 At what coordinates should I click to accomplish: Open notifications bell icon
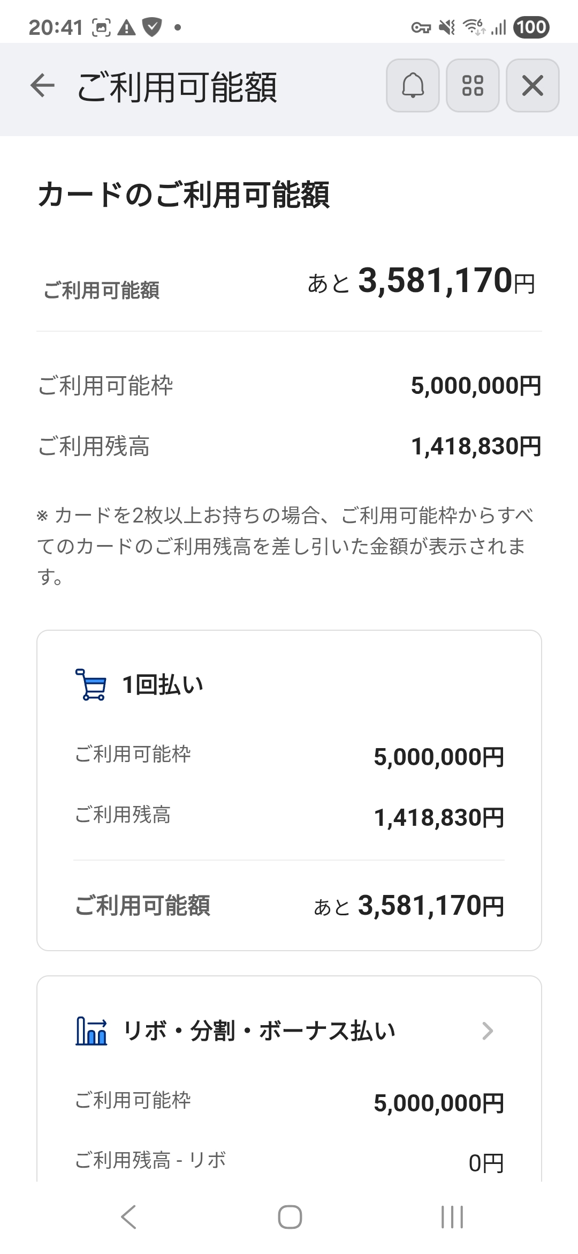413,86
